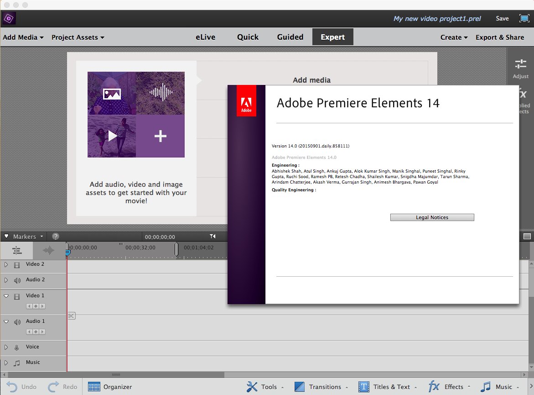Expand the Voice track
Viewport: 534px width, 395px height.
coord(6,347)
